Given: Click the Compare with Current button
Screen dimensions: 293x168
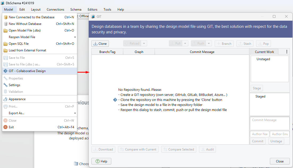Looking at the screenshot, I should coord(138,149).
